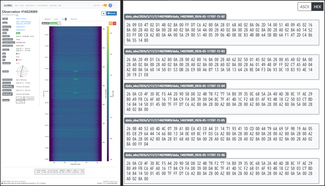
Task: Click the green With Signal badge
Action: [x=53, y=23]
